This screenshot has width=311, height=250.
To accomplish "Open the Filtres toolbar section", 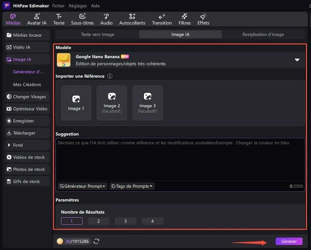I will pos(184,19).
